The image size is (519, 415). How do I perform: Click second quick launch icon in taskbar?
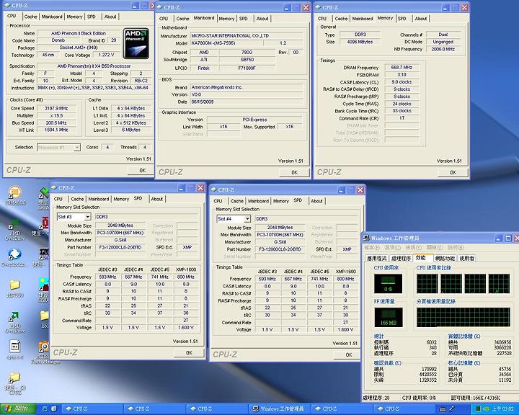click(x=54, y=409)
